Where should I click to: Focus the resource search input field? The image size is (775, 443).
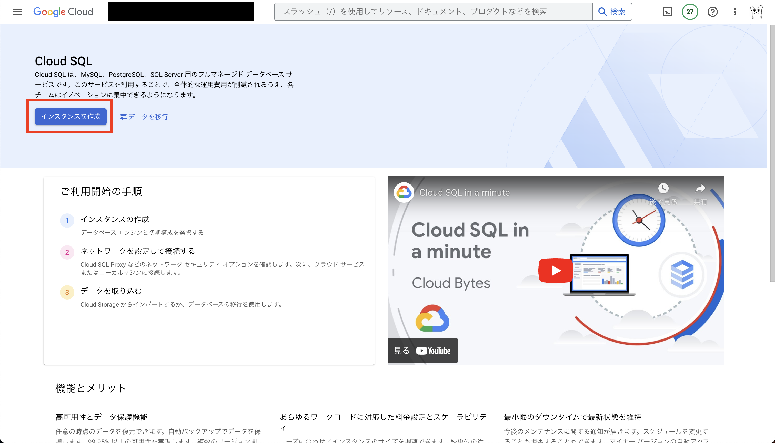pyautogui.click(x=433, y=12)
